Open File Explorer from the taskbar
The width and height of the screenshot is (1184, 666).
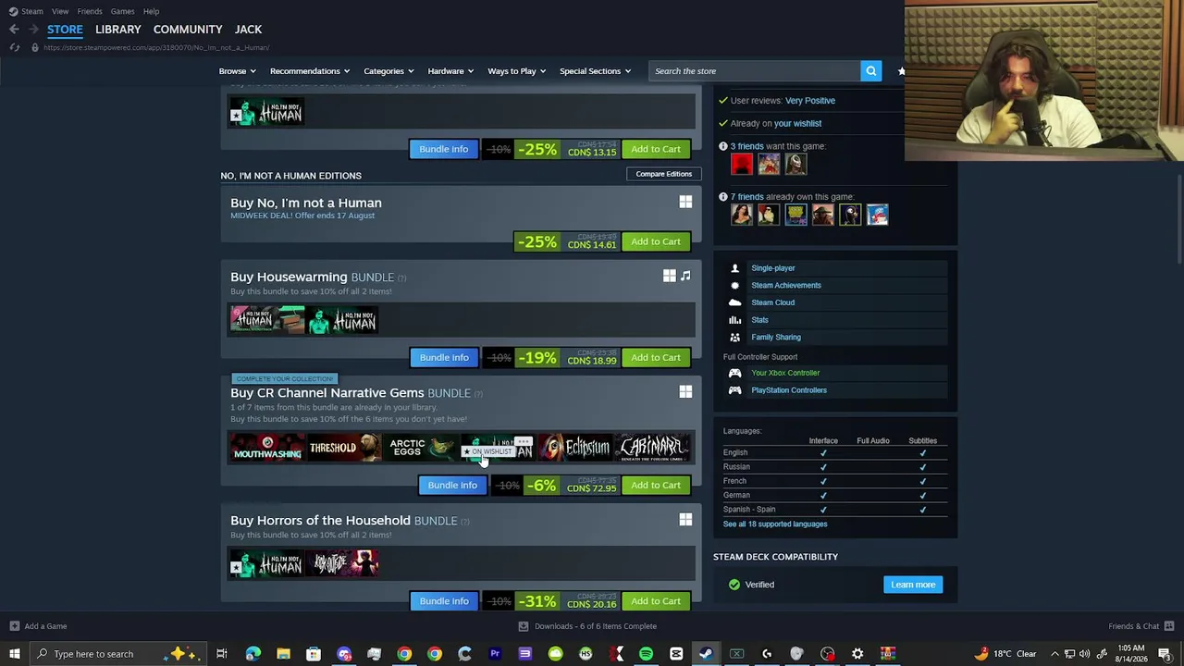click(x=283, y=654)
